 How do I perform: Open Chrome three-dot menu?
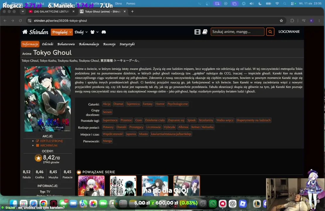pos(319,21)
